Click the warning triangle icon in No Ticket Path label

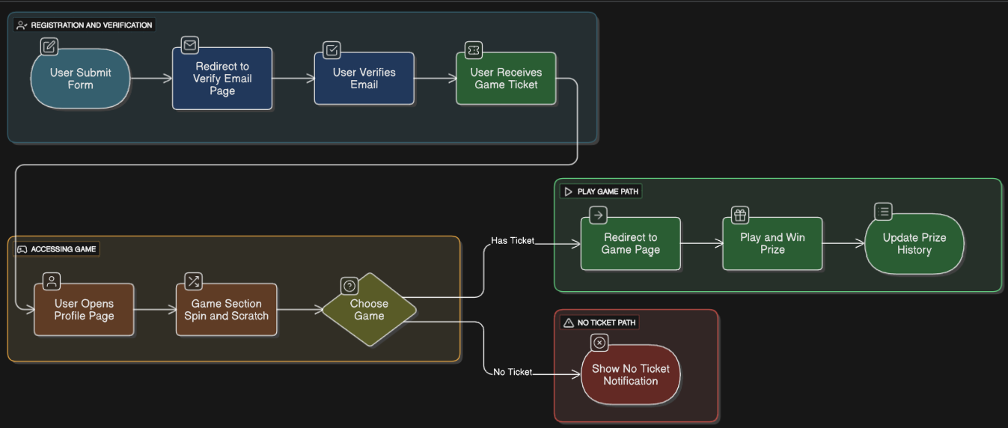point(569,322)
